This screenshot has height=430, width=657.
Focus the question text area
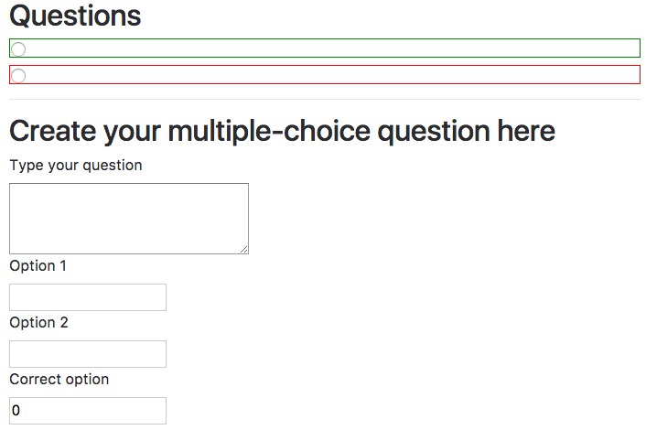[x=128, y=218]
